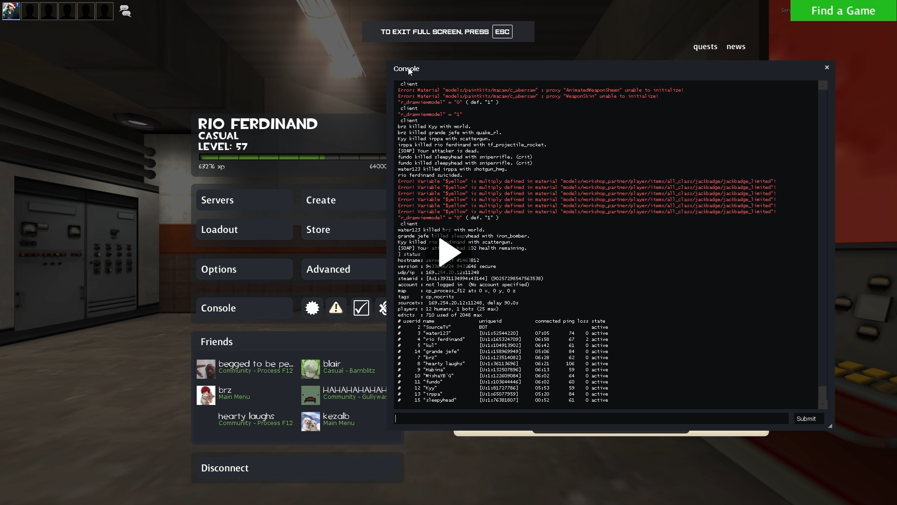Open the quests tab

pyautogui.click(x=705, y=47)
